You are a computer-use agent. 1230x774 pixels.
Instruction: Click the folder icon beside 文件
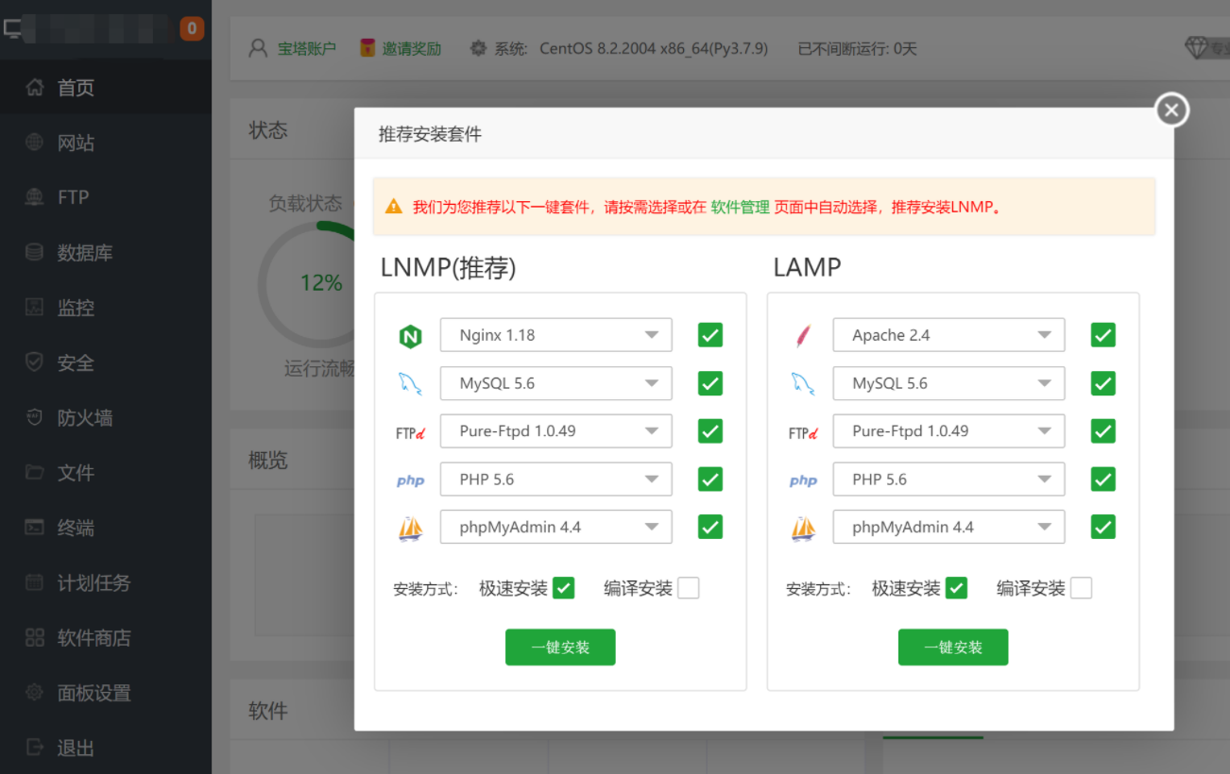[x=35, y=472]
